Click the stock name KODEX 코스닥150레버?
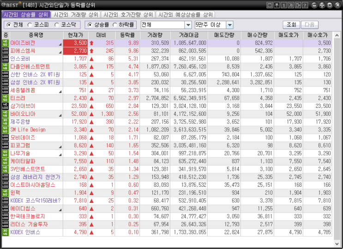 (36, 201)
